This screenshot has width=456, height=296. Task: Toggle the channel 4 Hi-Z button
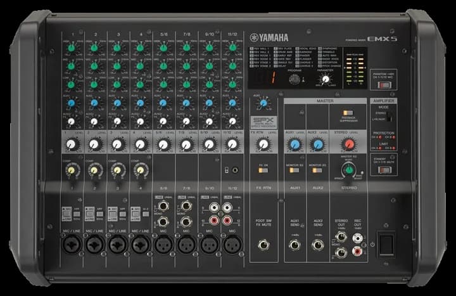coord(146,214)
